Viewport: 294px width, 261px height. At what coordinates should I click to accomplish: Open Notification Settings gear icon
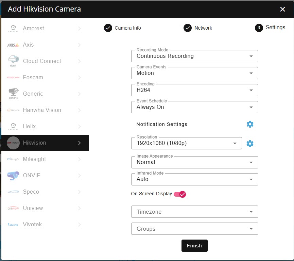(x=250, y=124)
